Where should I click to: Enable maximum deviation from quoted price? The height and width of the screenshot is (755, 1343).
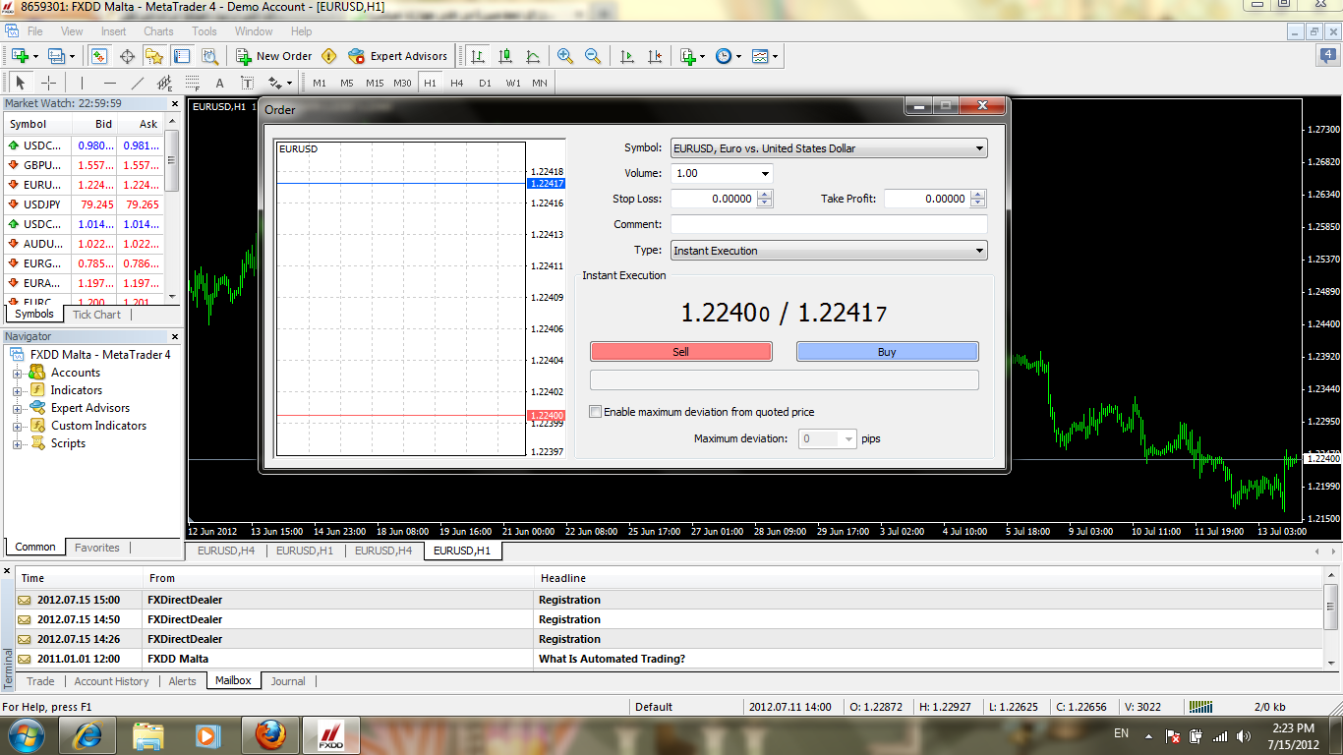tap(595, 412)
